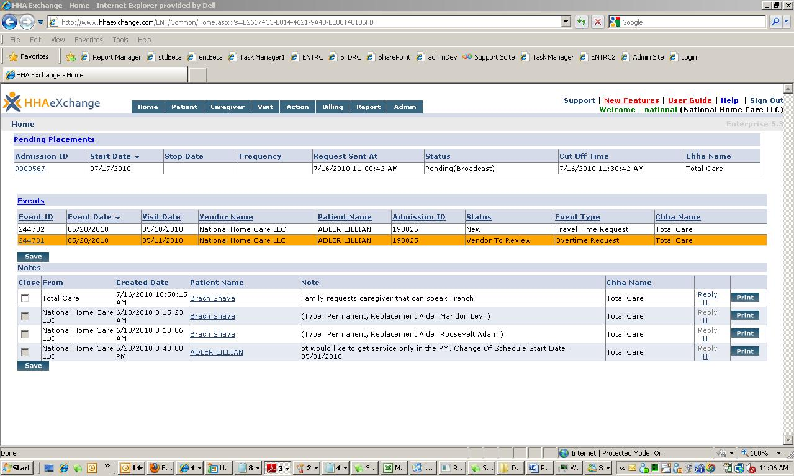Click the Sign Out link
The height and width of the screenshot is (476, 794).
click(x=767, y=100)
